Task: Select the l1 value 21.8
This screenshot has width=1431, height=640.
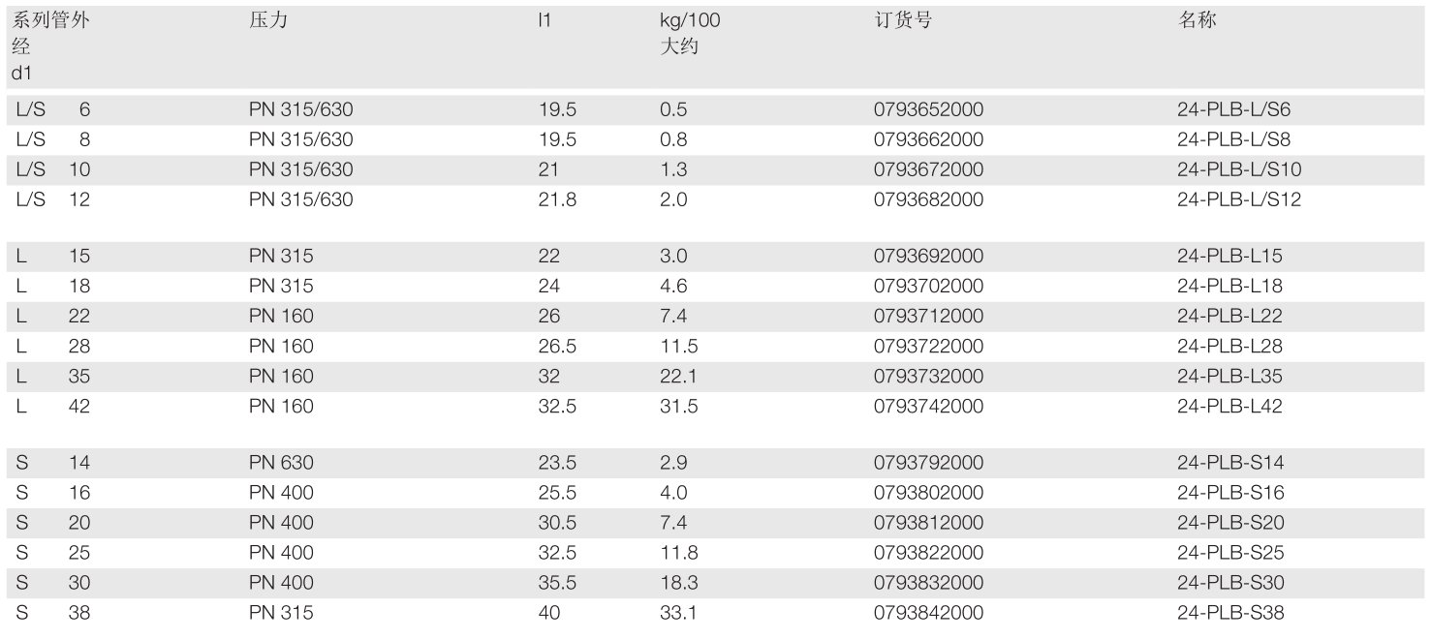Action: (557, 199)
